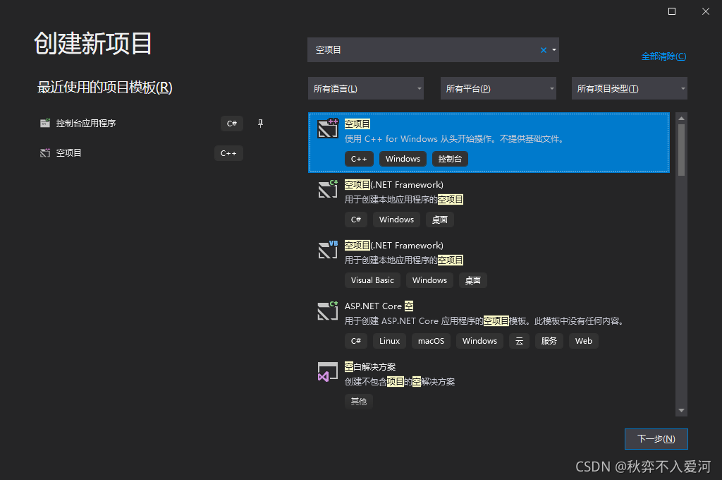The width and height of the screenshot is (722, 480).
Task: Select the 空白解决方案 template title
Action: tap(370, 367)
